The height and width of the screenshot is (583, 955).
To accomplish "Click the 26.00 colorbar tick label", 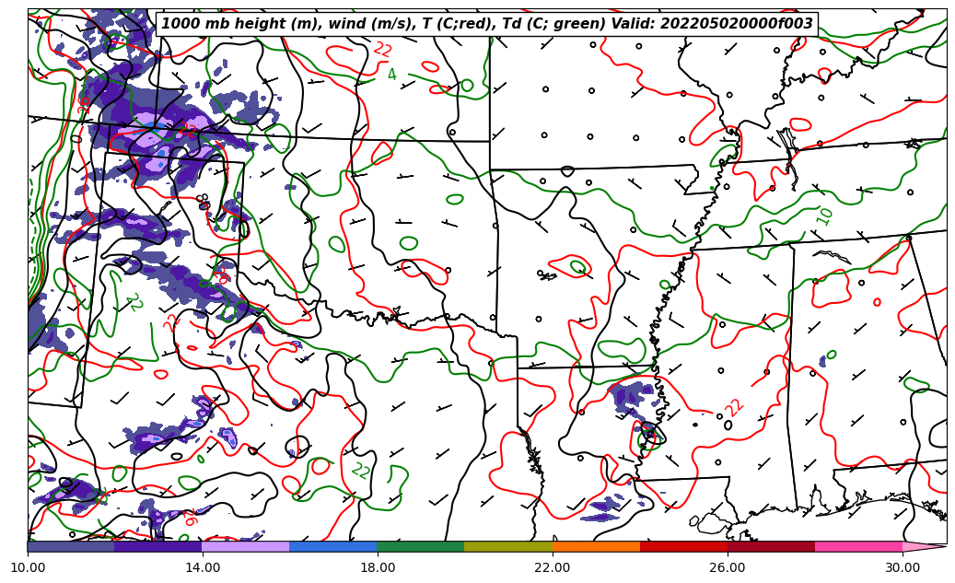I will tap(728, 567).
